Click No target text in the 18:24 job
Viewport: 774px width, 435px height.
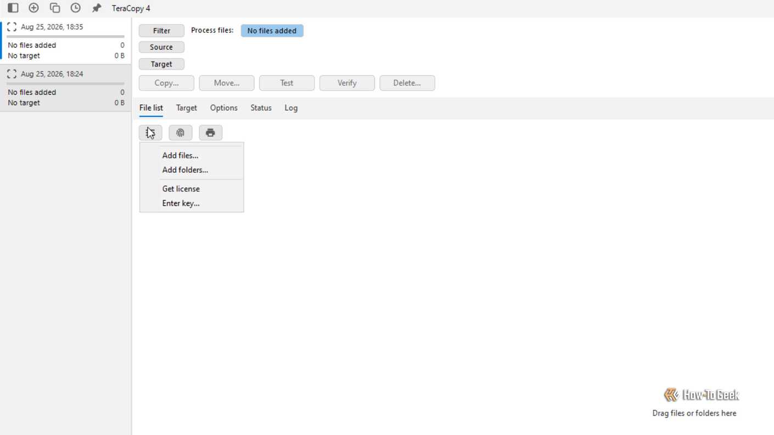[x=24, y=103]
